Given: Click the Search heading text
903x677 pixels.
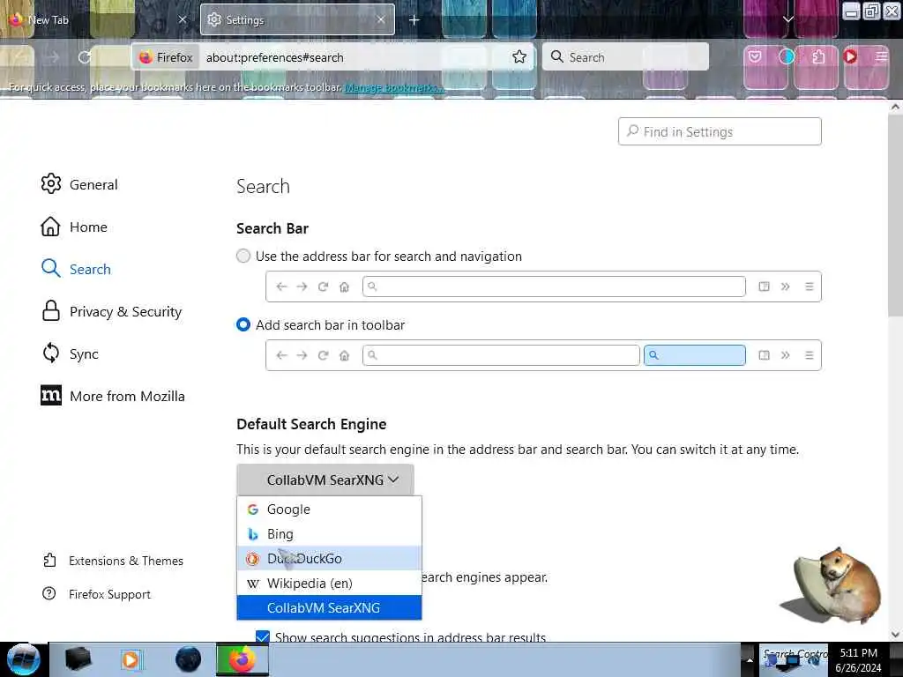Looking at the screenshot, I should pyautogui.click(x=263, y=187).
